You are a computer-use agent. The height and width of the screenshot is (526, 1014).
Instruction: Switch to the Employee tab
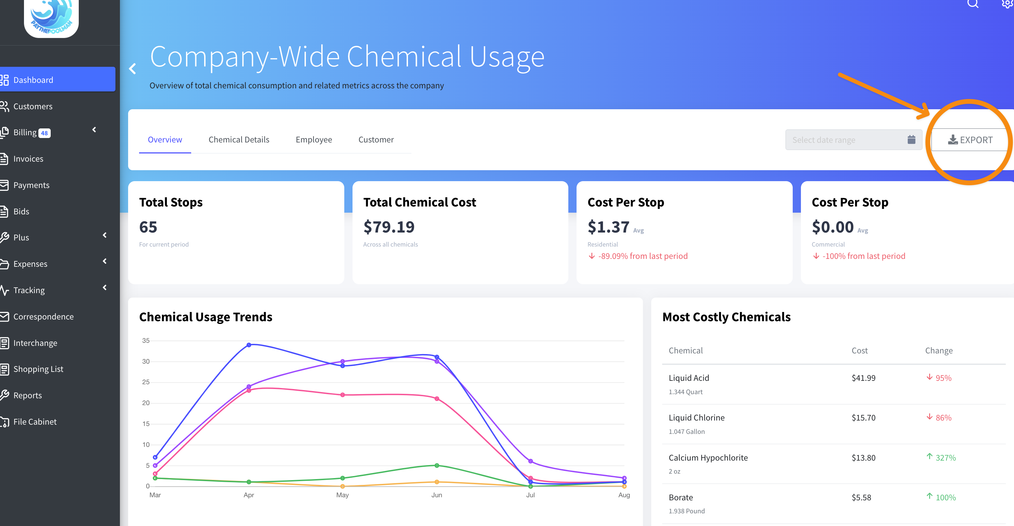click(x=313, y=140)
